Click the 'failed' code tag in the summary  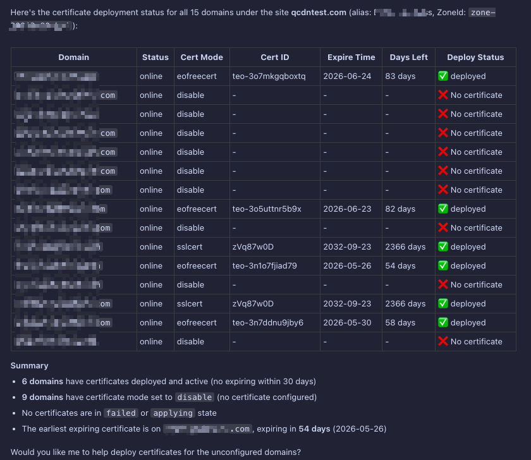point(121,413)
